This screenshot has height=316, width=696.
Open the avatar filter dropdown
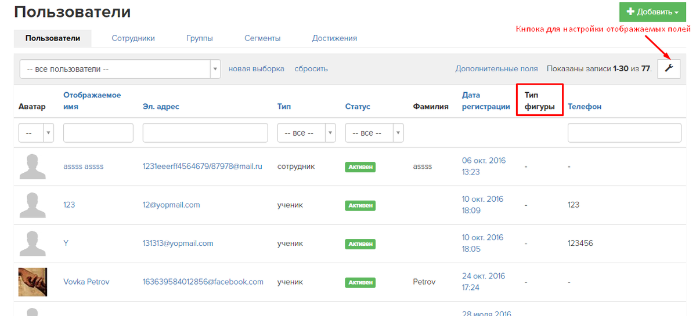click(x=37, y=133)
